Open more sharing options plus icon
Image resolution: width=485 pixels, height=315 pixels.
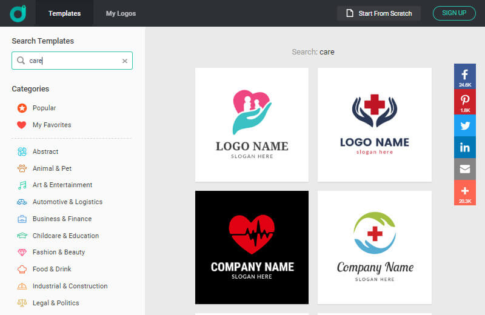click(x=465, y=192)
